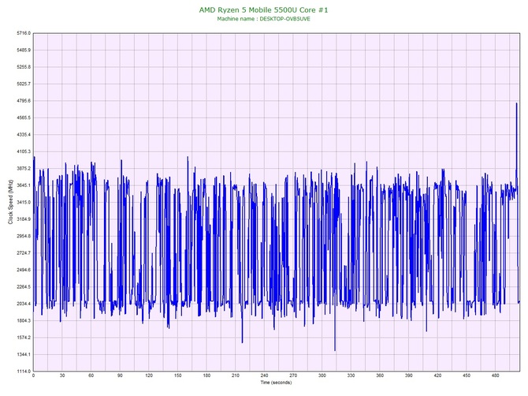
Task: Click the 1344.1 y-axis value
Action: 24,354
